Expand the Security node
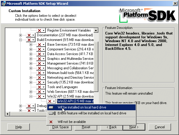 click(x=31, y=83)
